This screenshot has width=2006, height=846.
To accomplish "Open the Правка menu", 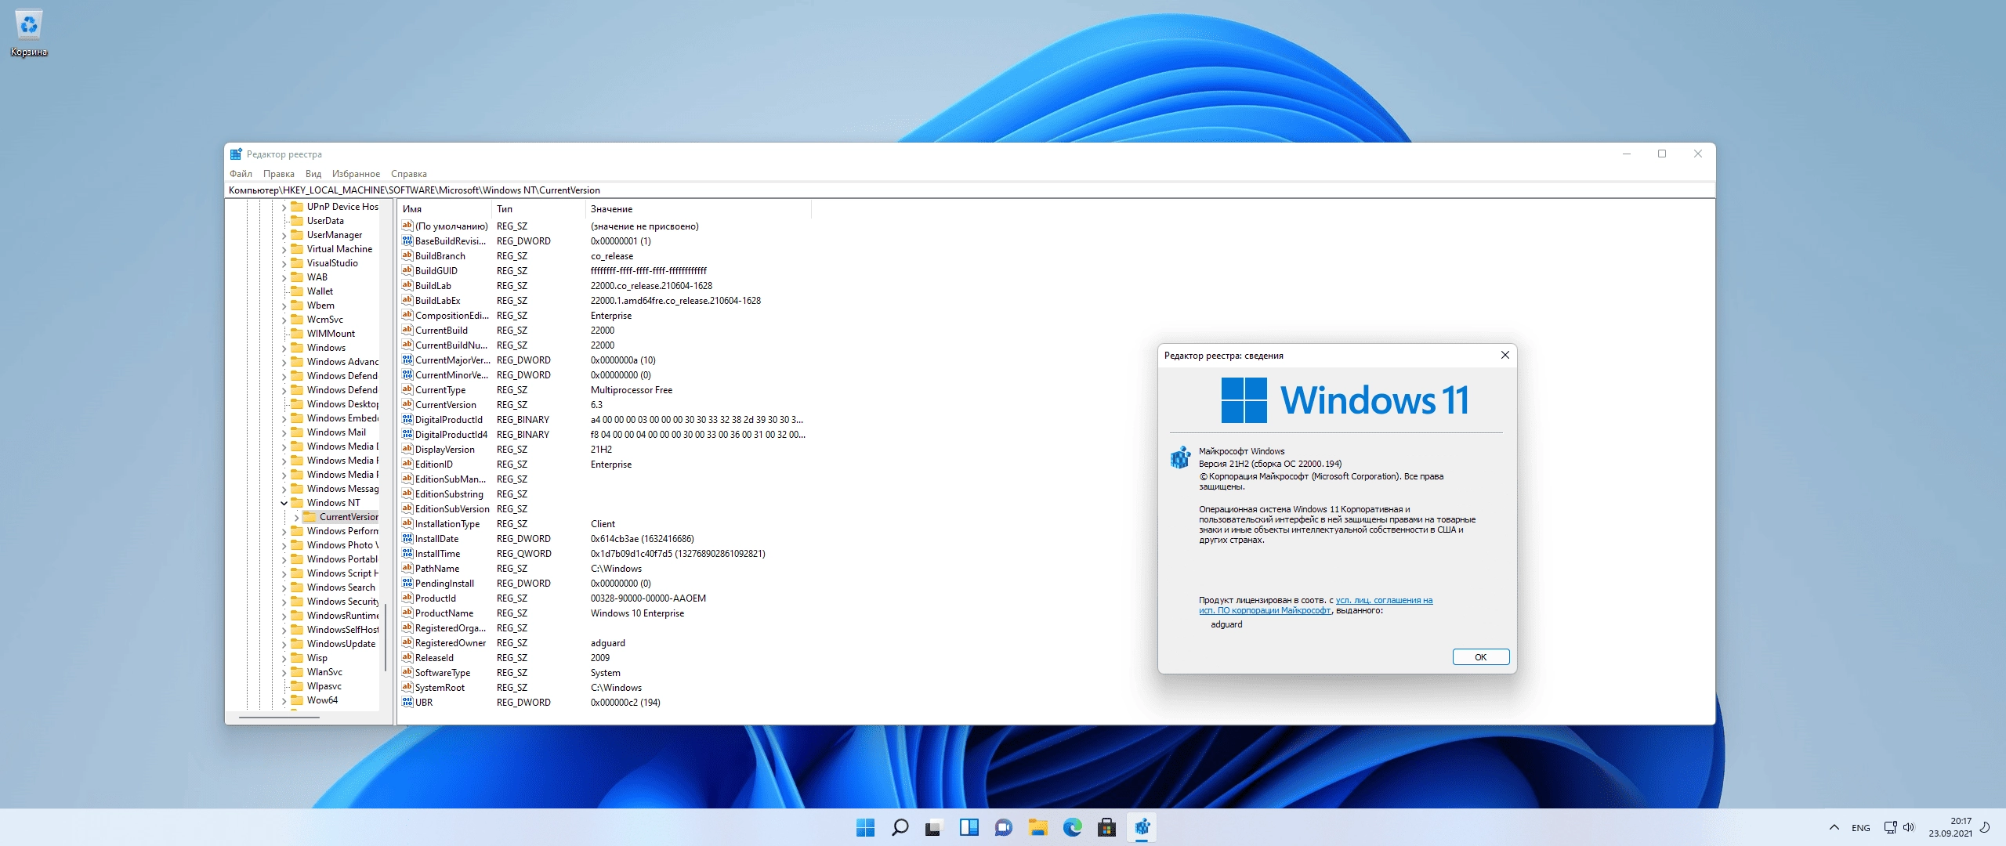I will [279, 174].
